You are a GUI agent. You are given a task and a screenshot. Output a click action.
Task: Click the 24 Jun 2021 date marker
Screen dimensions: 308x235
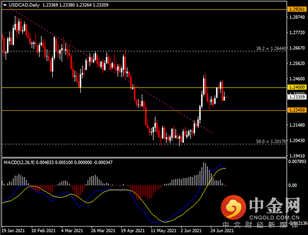pos(222,231)
